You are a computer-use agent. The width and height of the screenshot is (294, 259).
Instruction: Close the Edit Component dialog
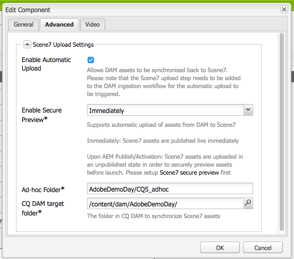point(284,9)
